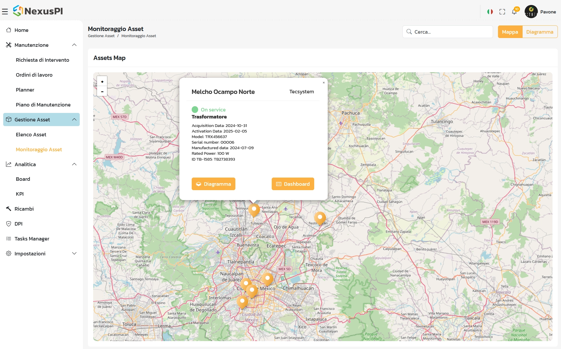561x349 pixels.
Task: Click the Home house icon
Action: point(8,30)
